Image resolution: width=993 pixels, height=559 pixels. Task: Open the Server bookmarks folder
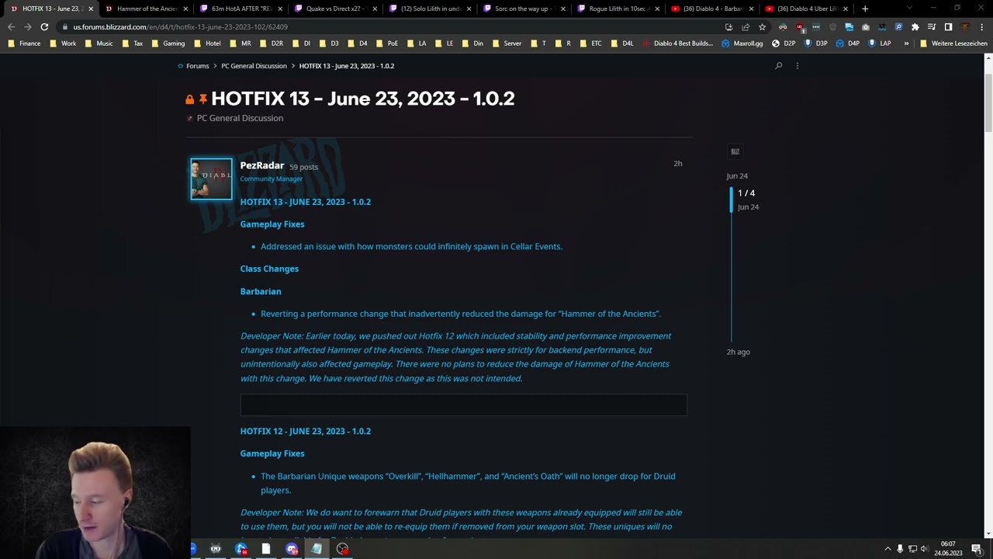pos(507,43)
